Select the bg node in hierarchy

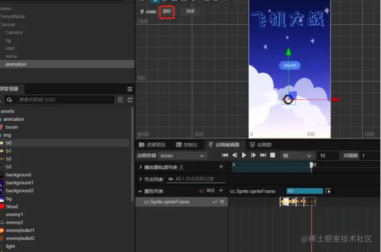(8, 40)
